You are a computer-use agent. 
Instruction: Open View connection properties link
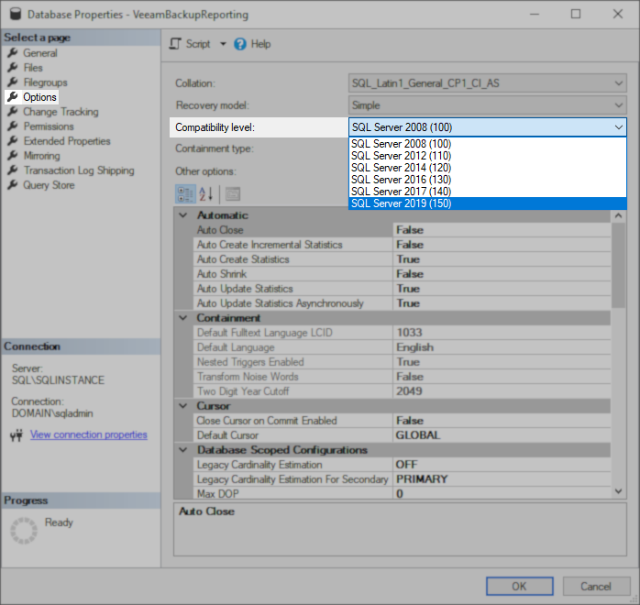(89, 434)
